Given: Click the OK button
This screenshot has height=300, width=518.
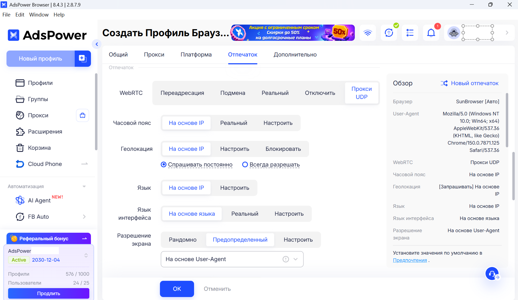Looking at the screenshot, I should [x=177, y=289].
